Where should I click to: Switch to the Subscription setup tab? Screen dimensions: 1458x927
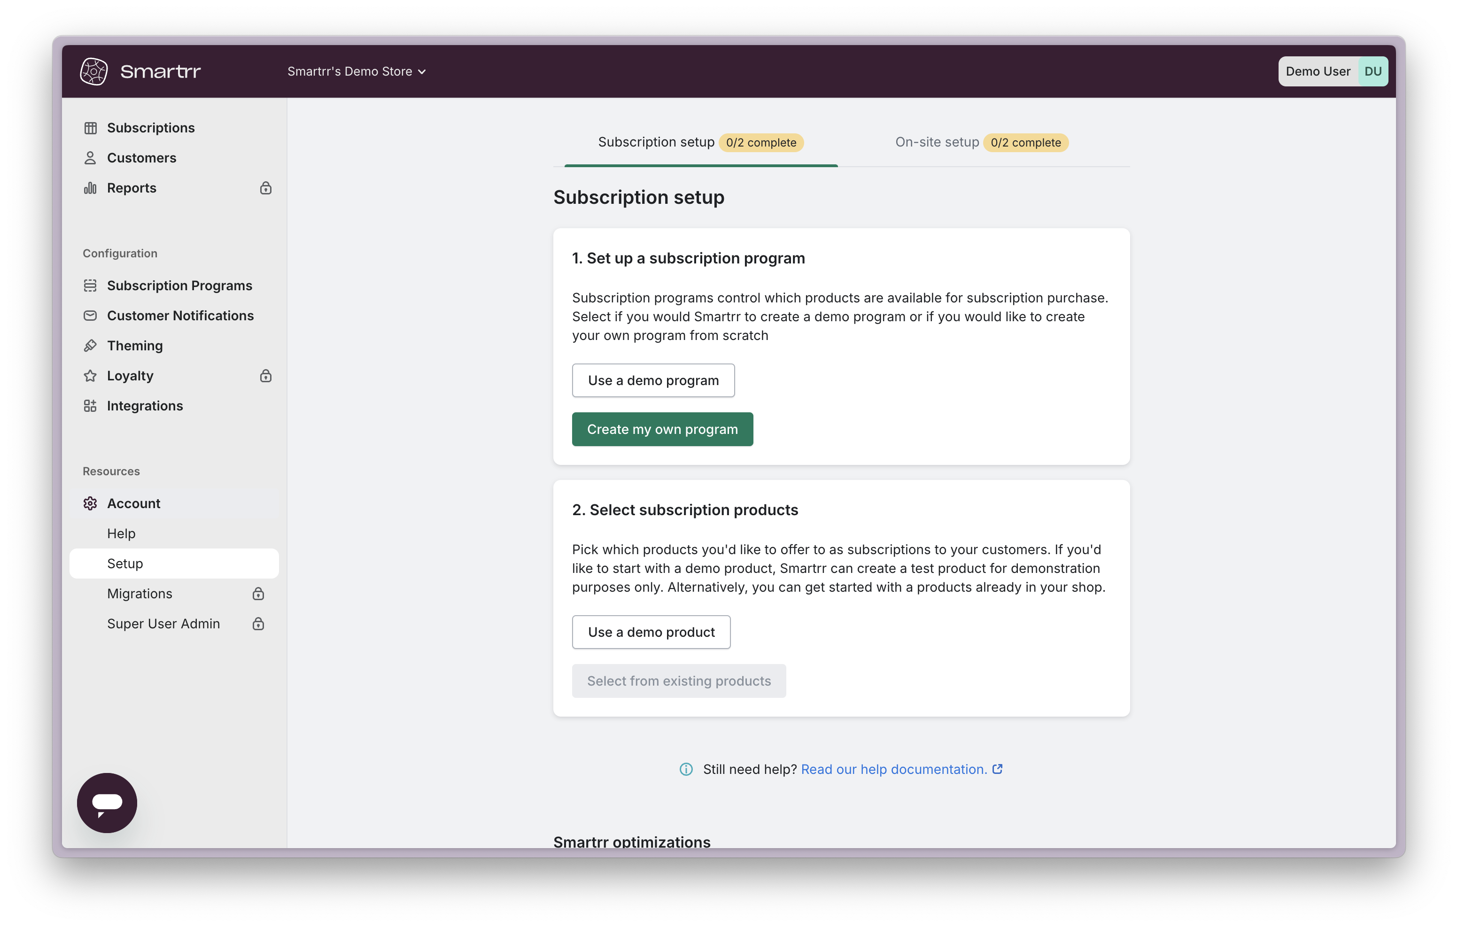click(x=701, y=142)
